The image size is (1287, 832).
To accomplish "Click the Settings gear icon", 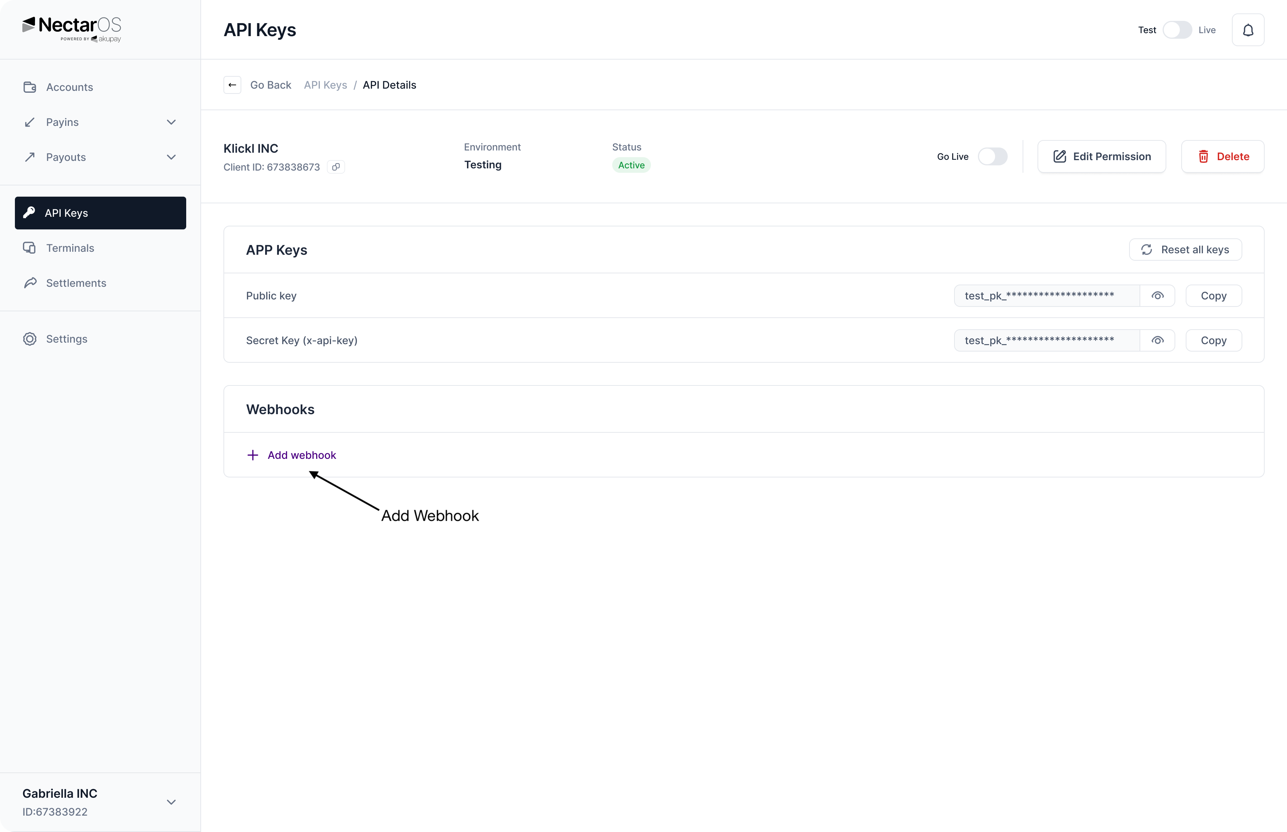I will (x=30, y=339).
